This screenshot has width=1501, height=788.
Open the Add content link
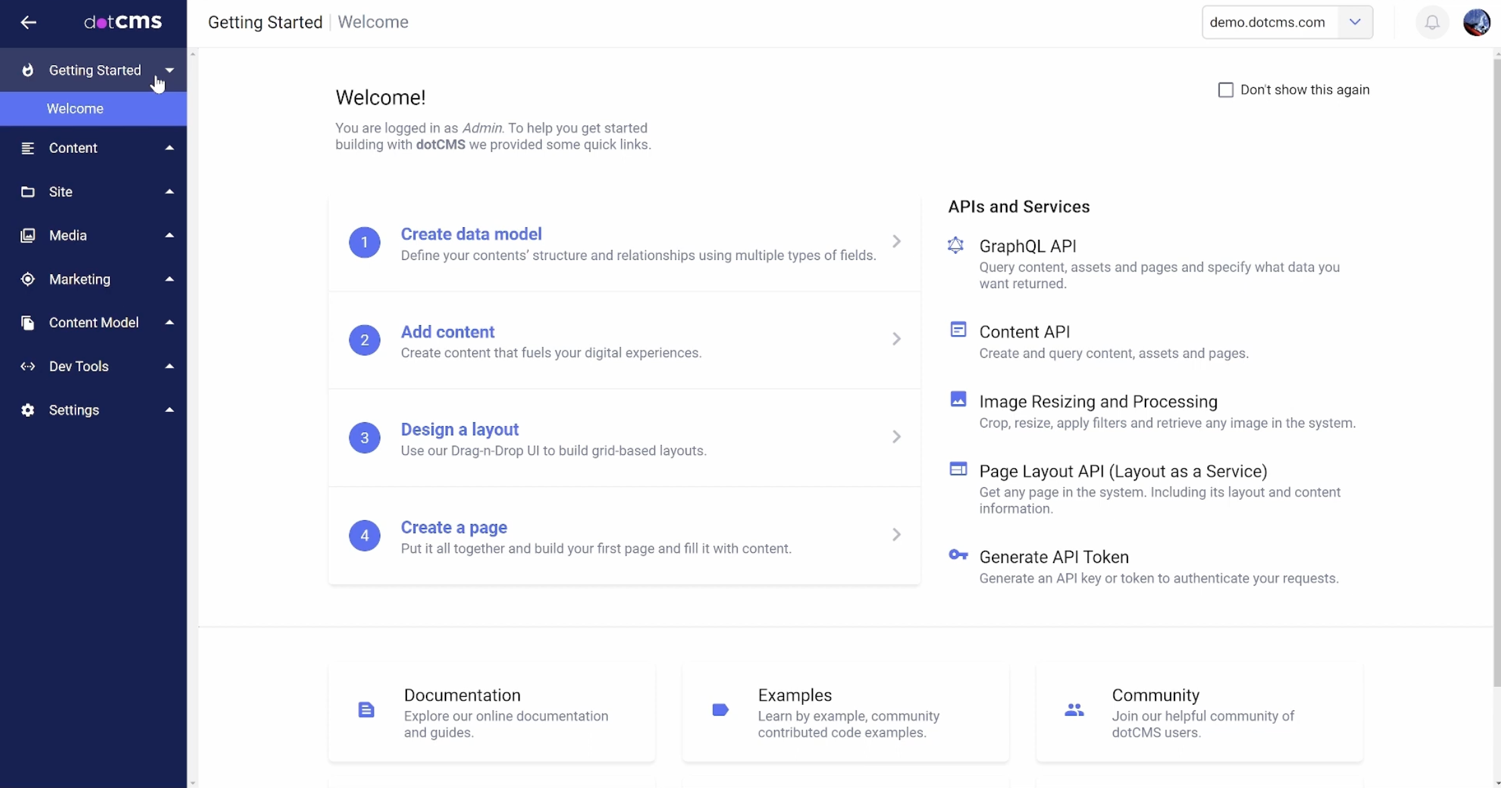447,332
